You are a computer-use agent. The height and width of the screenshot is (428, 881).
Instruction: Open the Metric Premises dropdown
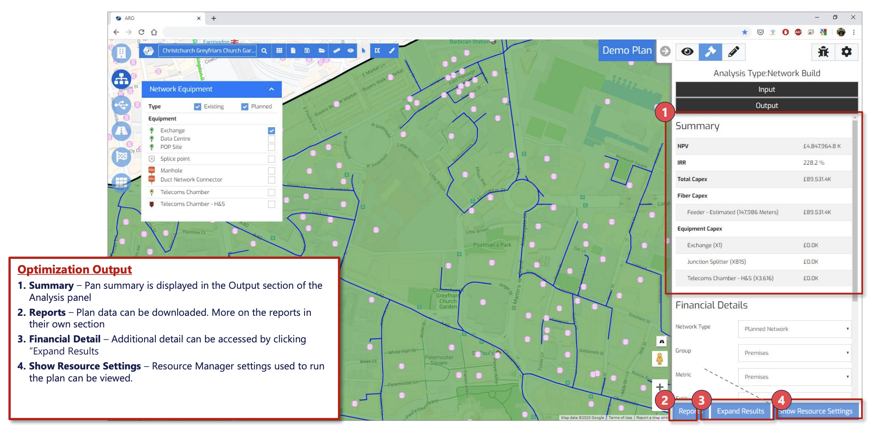point(795,377)
